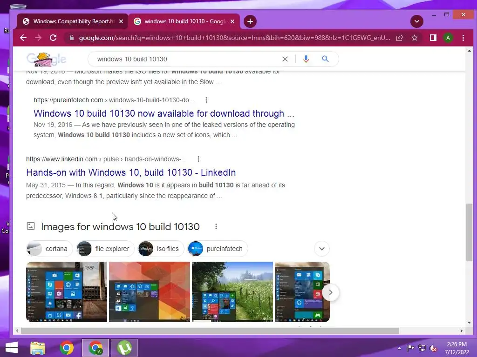
Task: Click the Google logo doodle
Action: tap(46, 59)
